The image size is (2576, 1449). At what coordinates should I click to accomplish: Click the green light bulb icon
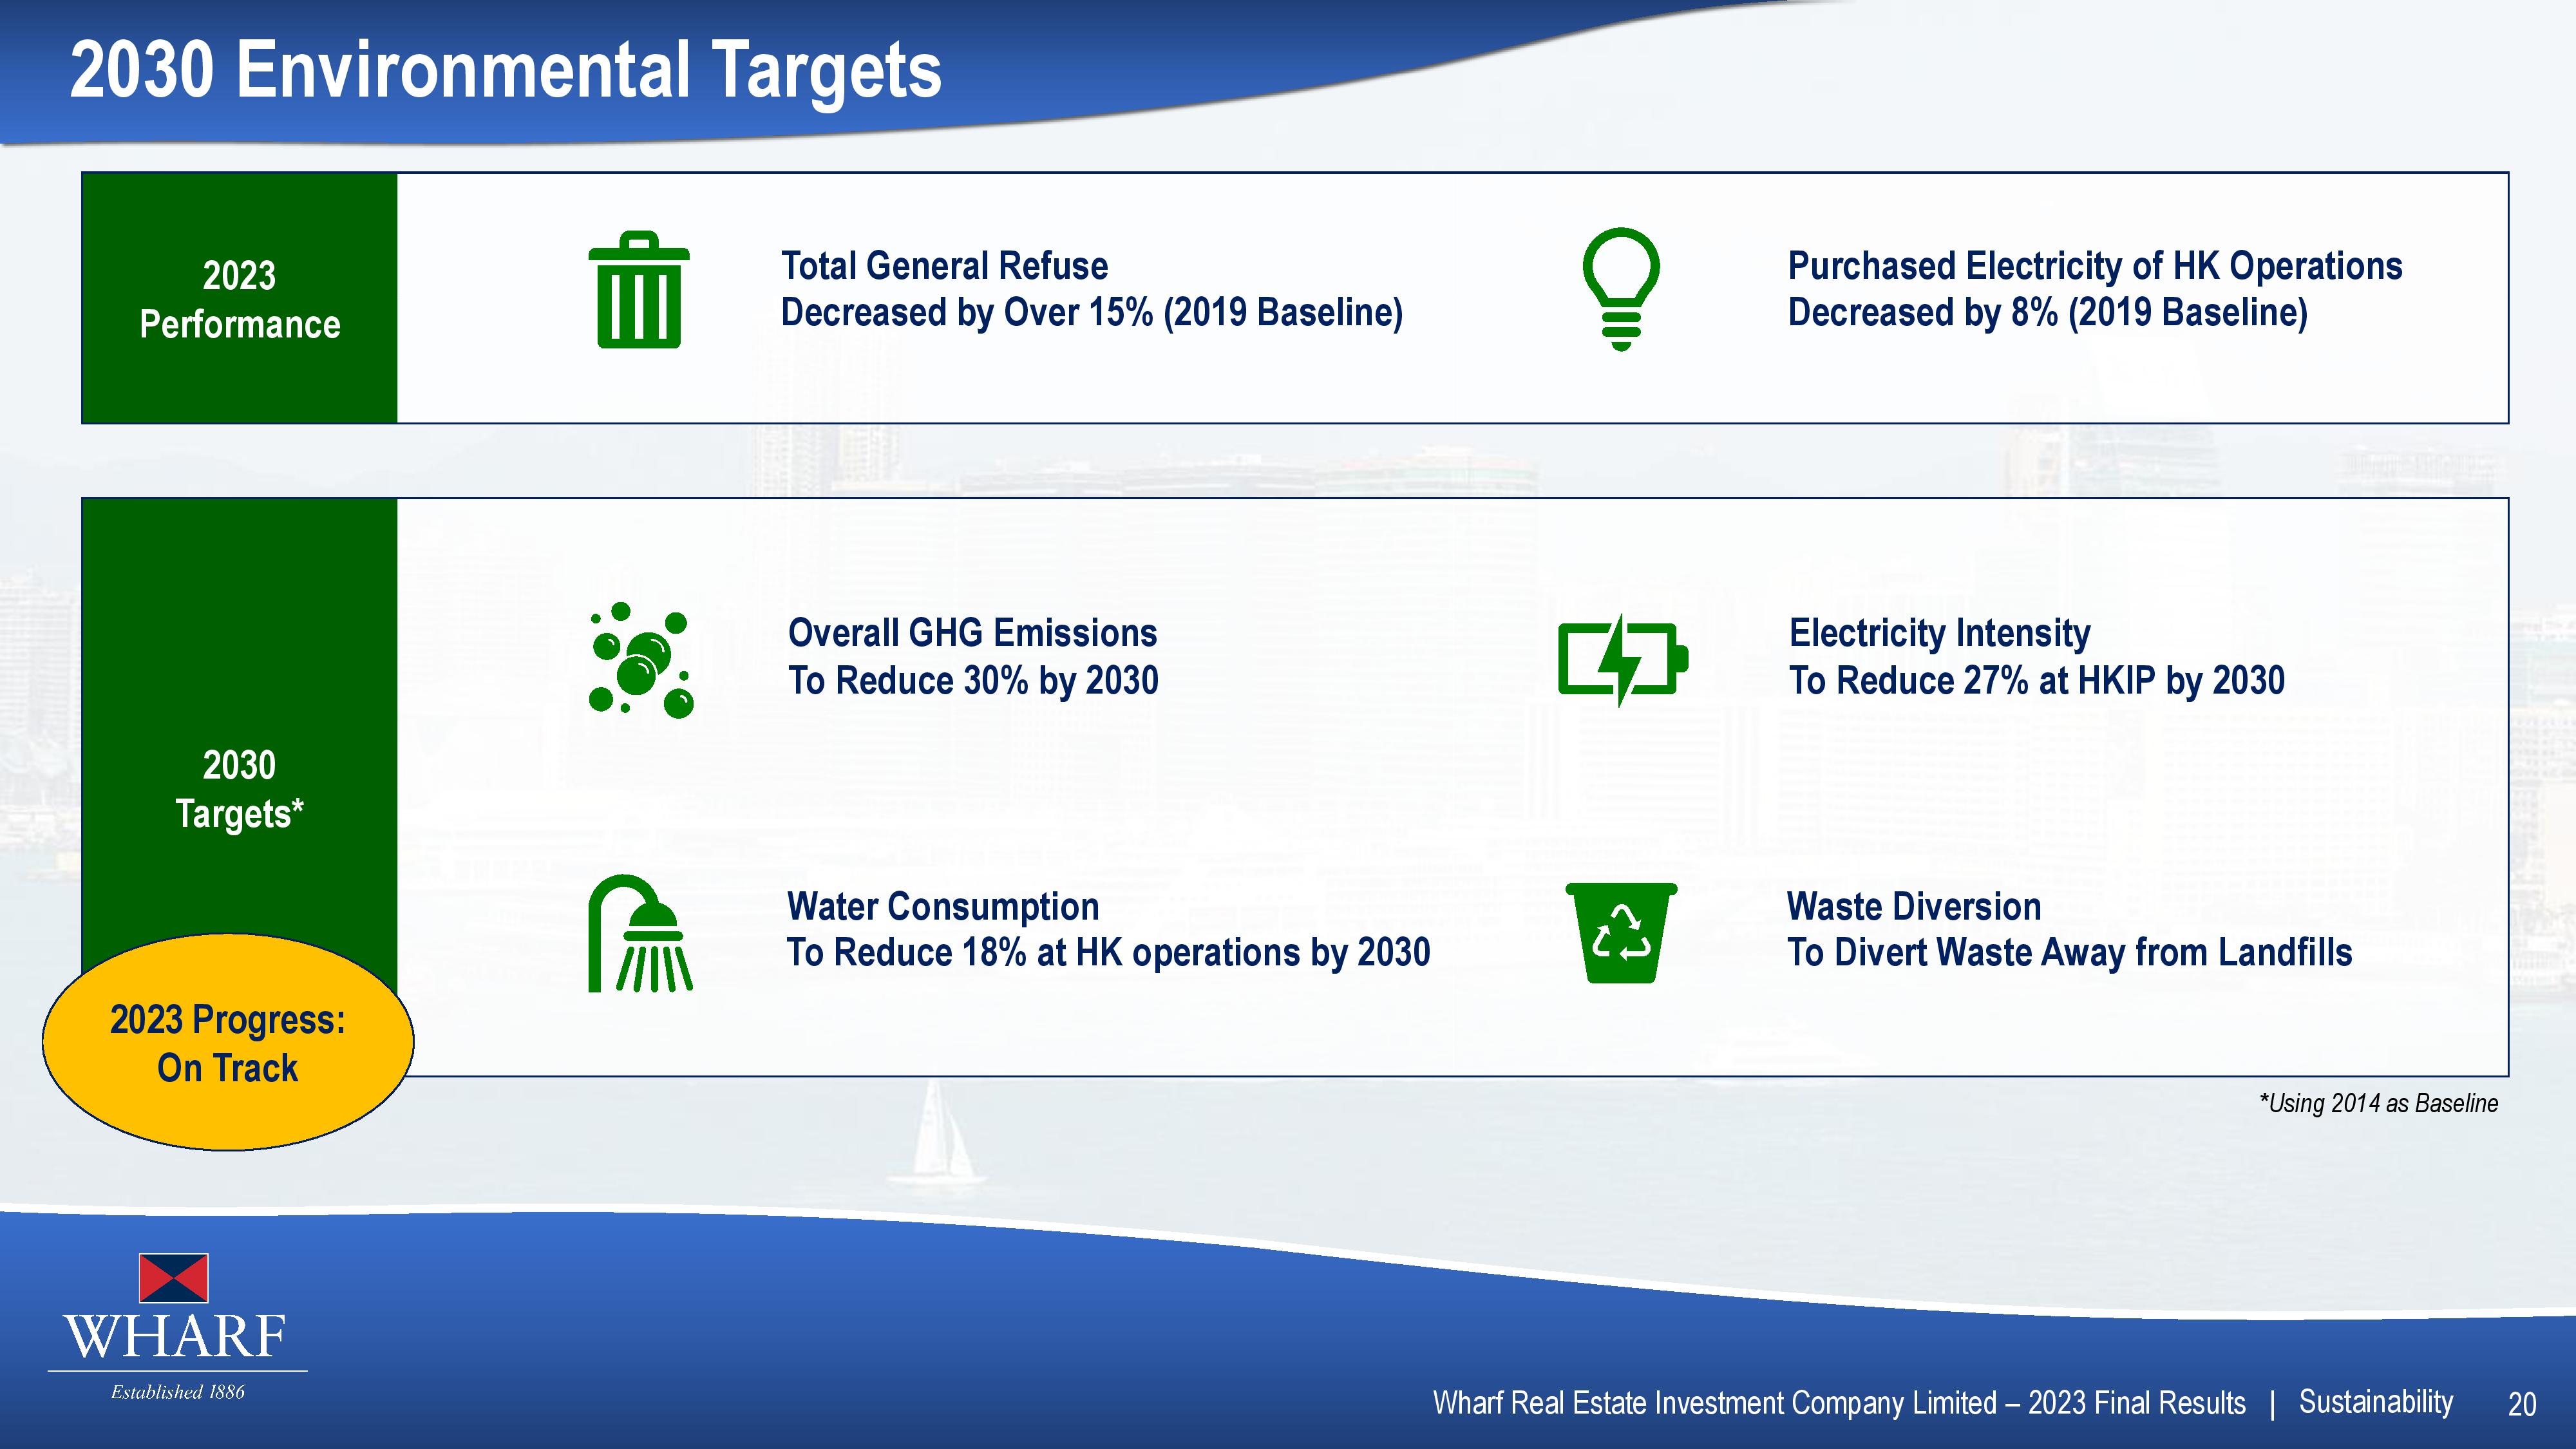[1621, 289]
